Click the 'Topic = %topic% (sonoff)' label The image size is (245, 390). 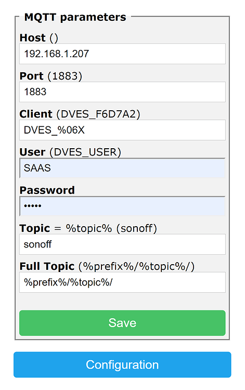(88, 228)
